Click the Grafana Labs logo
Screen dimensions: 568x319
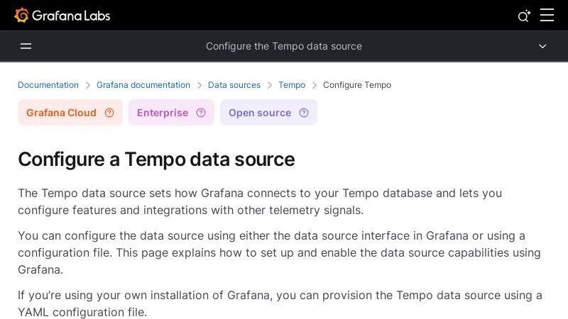[x=62, y=15]
